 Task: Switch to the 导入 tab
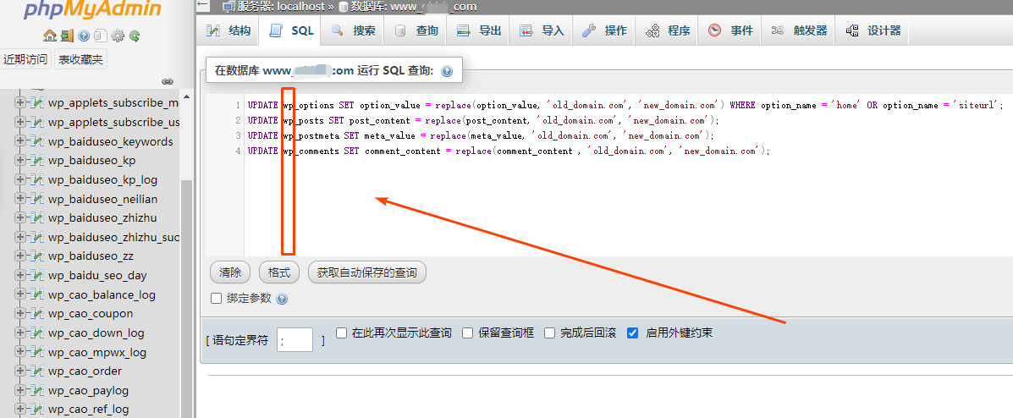click(x=542, y=30)
